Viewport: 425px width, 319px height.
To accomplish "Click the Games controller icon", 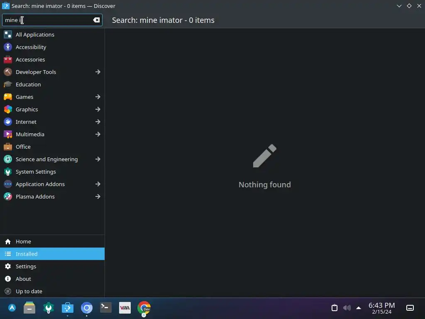I will [8, 97].
